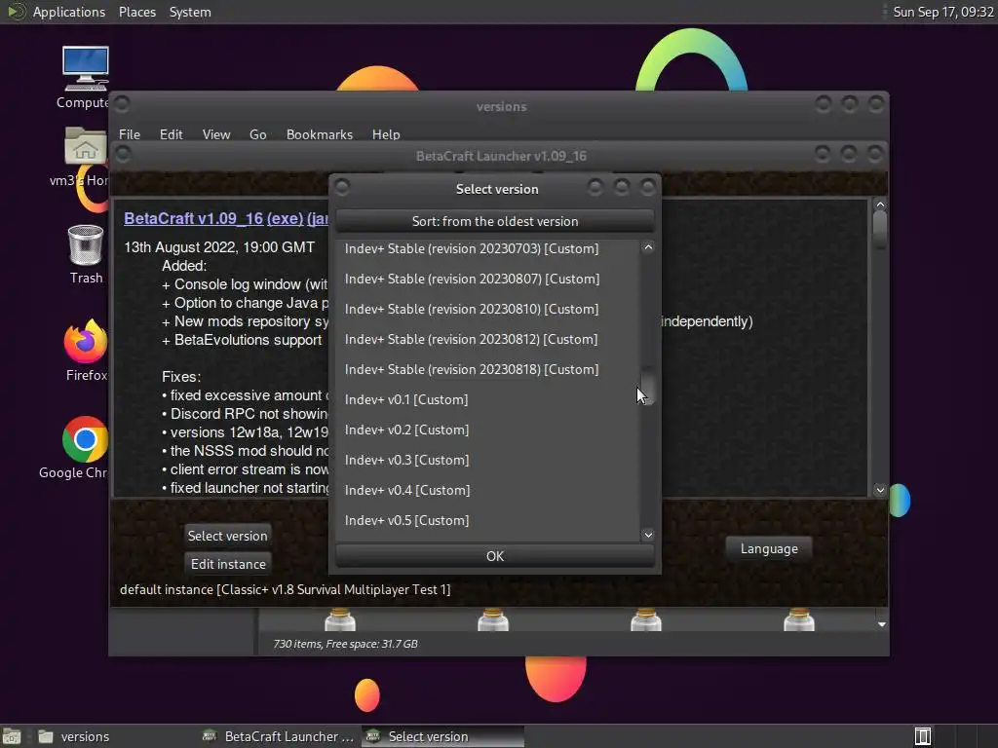998x748 pixels.
Task: Click Select version button in launcher
Action: [227, 536]
